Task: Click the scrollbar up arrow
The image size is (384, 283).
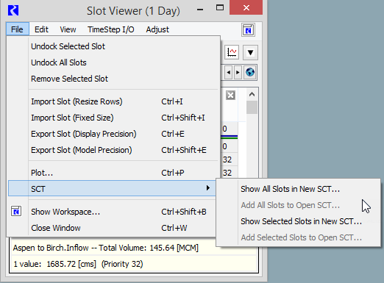Action: pyautogui.click(x=252, y=94)
